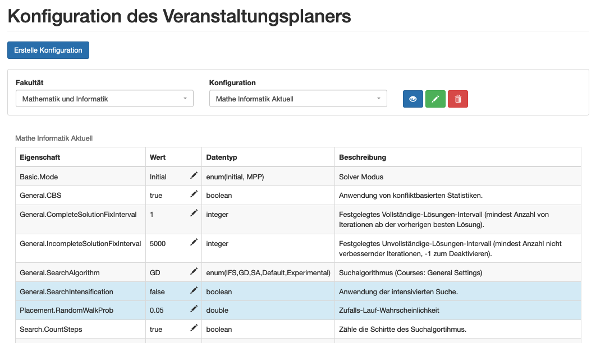The width and height of the screenshot is (596, 343).
Task: Open the Fakultät dropdown
Action: click(x=104, y=99)
